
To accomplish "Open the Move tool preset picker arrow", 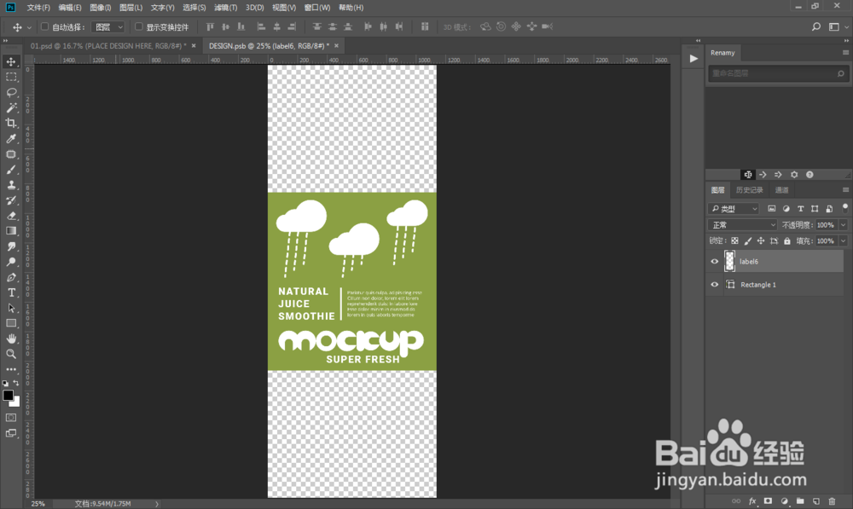I will tap(29, 27).
